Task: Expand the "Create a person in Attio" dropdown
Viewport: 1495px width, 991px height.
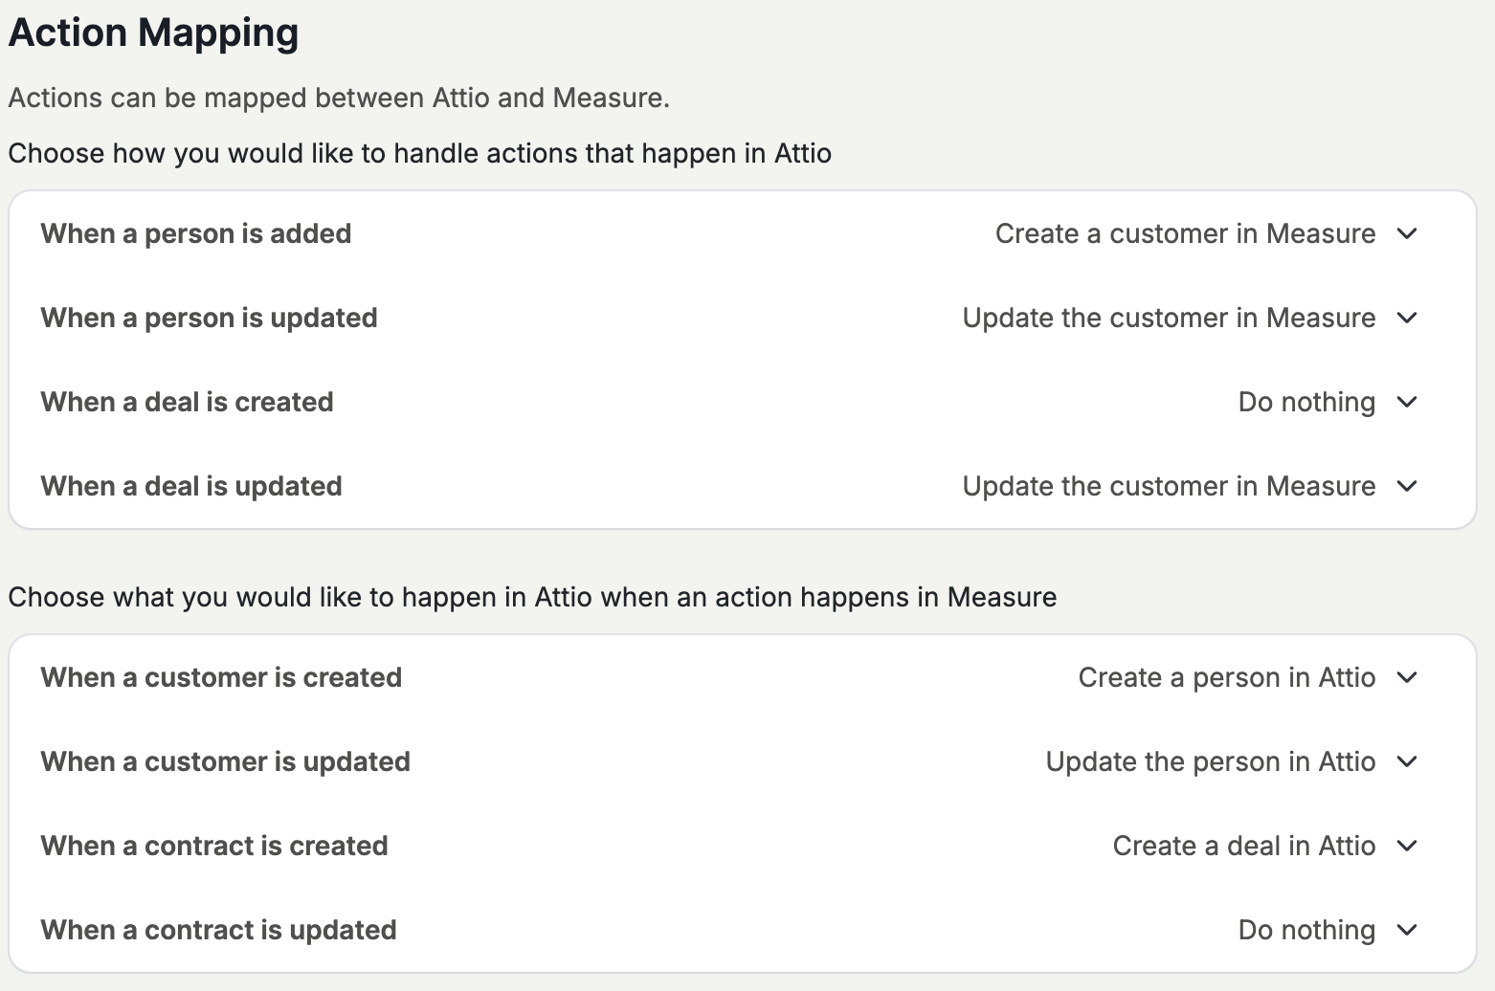Action: 1226,678
